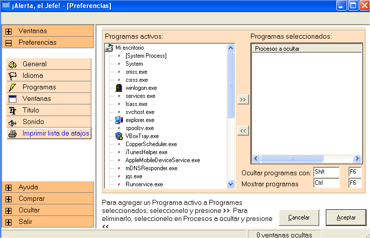Select spoolsv.exe in the program list
370x238 pixels.
[140, 128]
